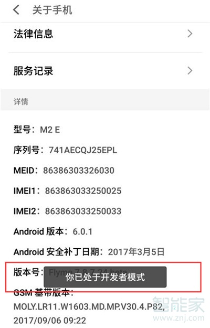The height and width of the screenshot is (328, 210).
Task: Tap the 版本号 label
Action: (28, 272)
